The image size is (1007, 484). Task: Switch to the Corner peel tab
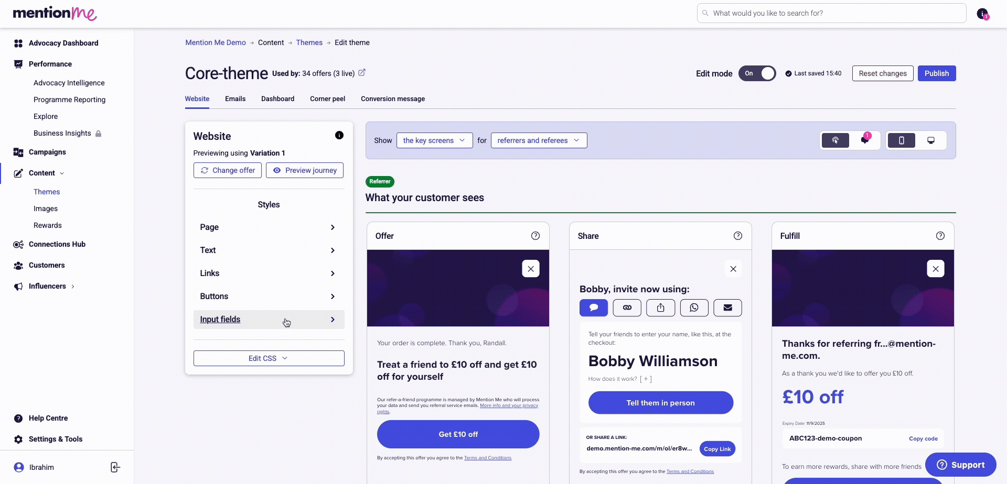point(327,98)
